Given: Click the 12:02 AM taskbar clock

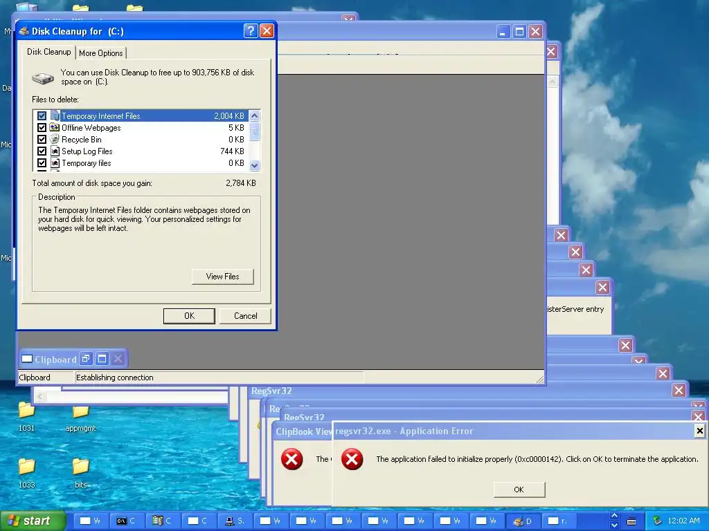Looking at the screenshot, I should click(x=683, y=521).
